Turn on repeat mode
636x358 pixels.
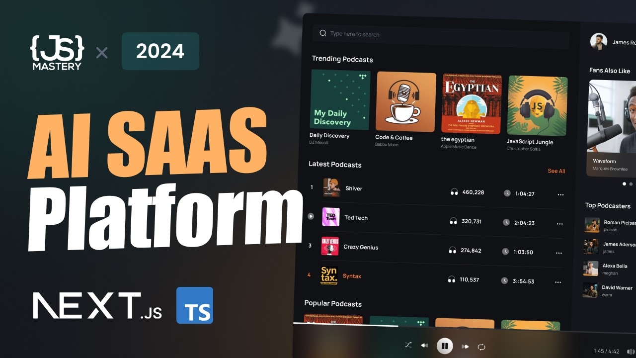click(481, 346)
